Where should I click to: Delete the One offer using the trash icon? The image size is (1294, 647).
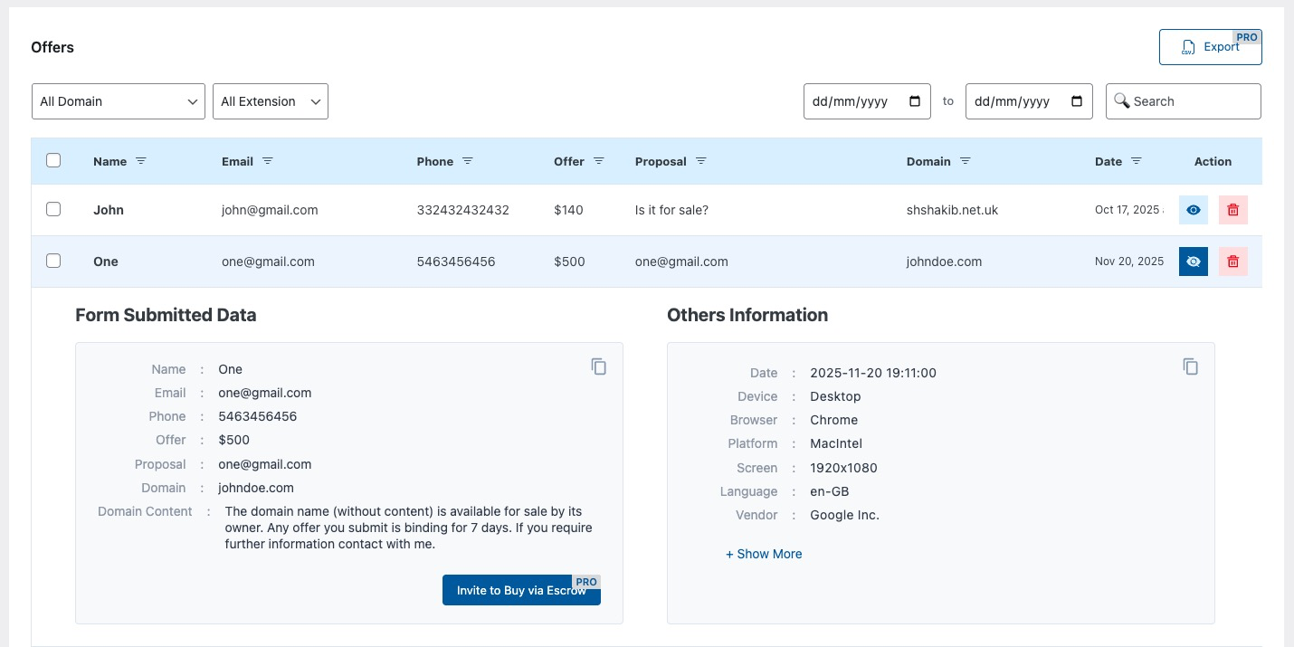point(1232,262)
